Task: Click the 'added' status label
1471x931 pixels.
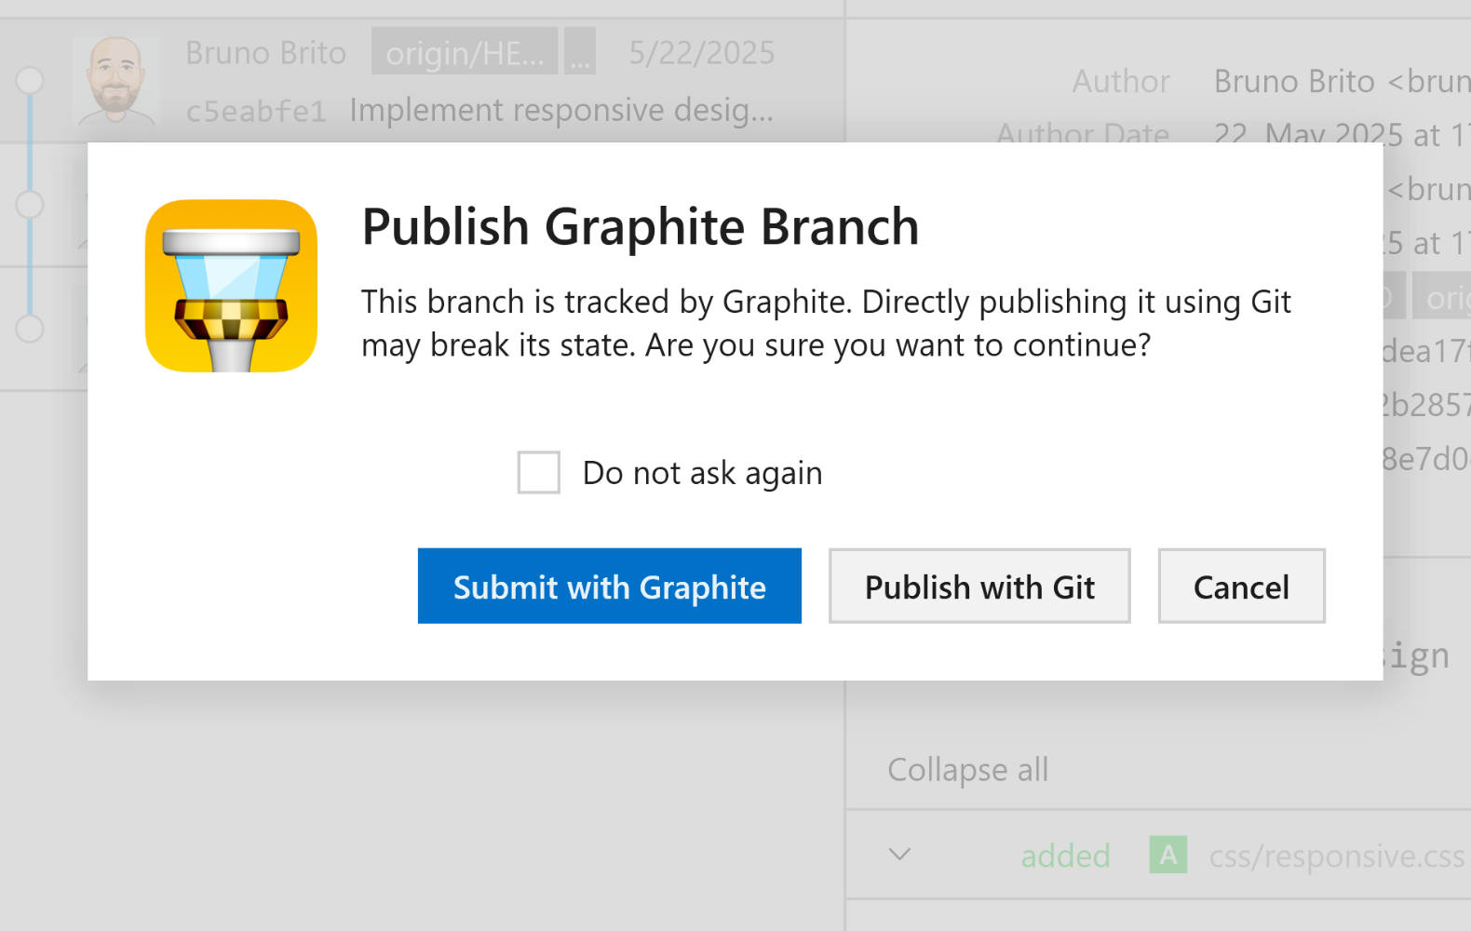Action: [x=1065, y=856]
